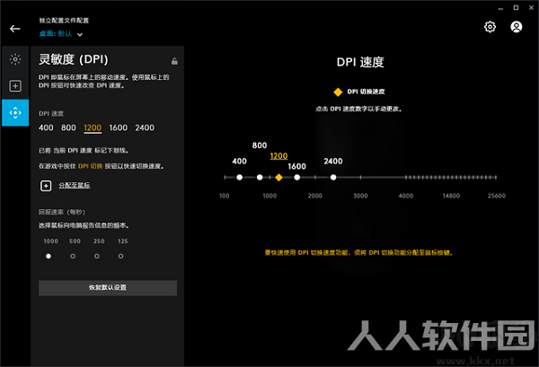539x367 pixels.
Task: Choose 1600 in the DPI speed list
Action: click(119, 127)
